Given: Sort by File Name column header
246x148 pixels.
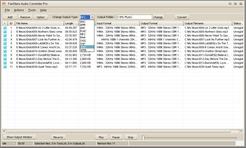Looking at the screenshot, I should click(39, 23).
